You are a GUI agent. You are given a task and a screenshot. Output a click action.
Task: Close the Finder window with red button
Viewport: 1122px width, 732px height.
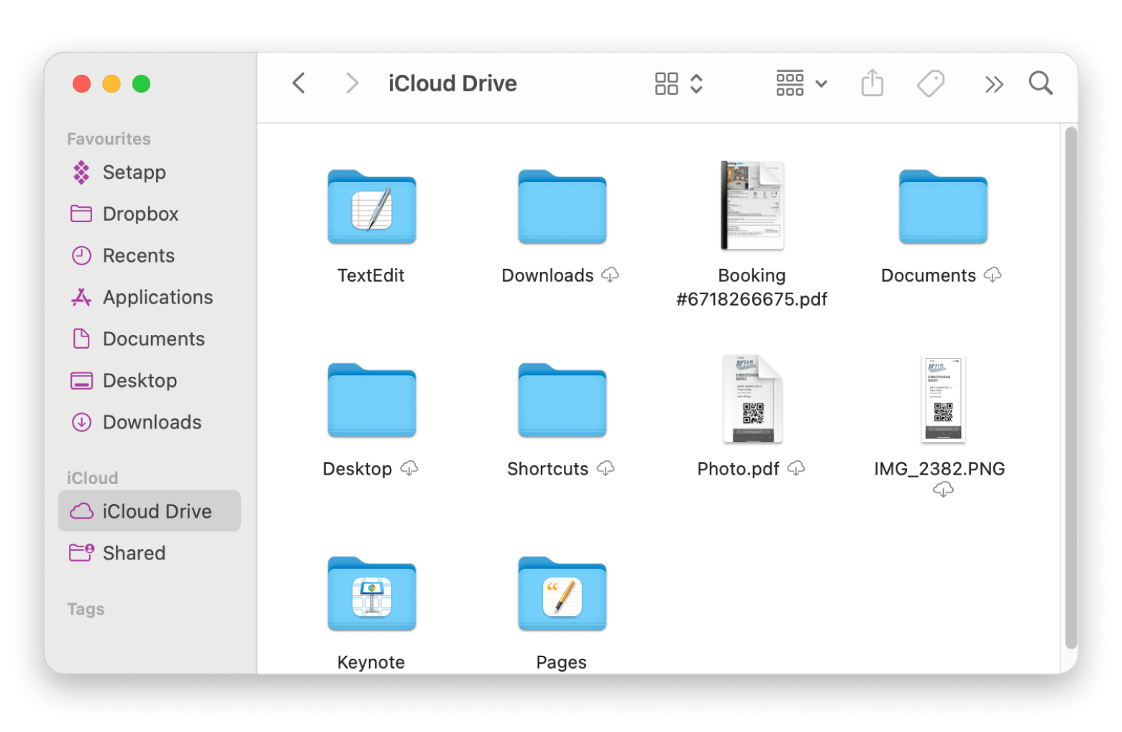82,84
